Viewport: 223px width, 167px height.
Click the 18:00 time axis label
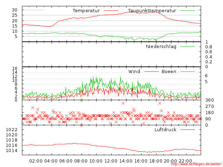coord(156,161)
